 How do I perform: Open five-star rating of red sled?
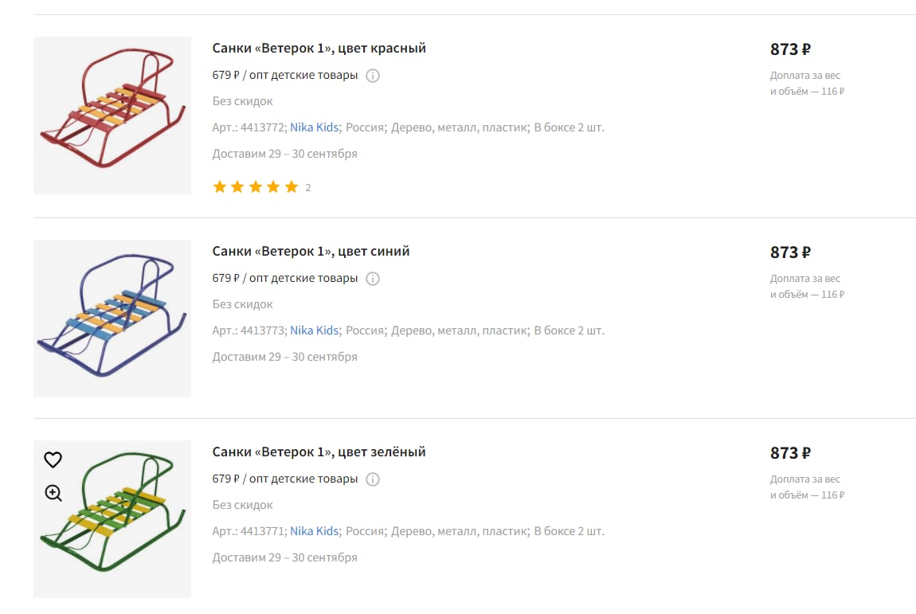256,187
